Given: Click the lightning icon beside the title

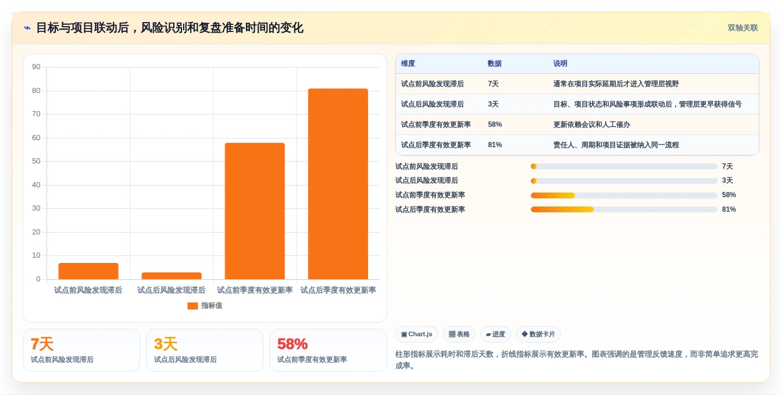Looking at the screenshot, I should (x=27, y=28).
